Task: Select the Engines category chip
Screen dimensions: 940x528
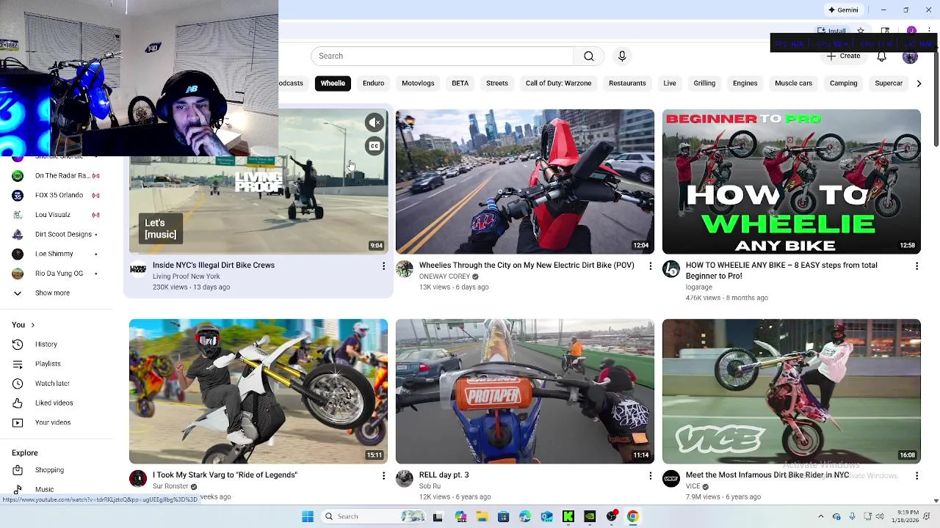Action: [x=745, y=83]
